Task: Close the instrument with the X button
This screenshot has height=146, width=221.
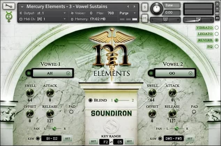Action: [x=217, y=4]
